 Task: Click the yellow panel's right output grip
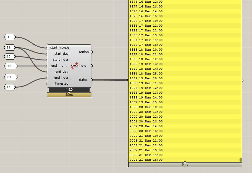click(x=242, y=80)
